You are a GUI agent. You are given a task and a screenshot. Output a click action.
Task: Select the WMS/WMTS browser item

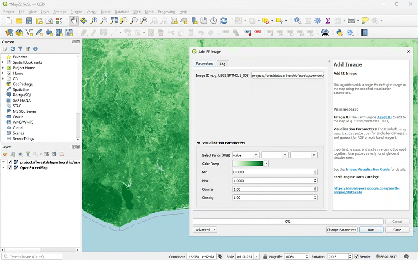click(x=23, y=122)
